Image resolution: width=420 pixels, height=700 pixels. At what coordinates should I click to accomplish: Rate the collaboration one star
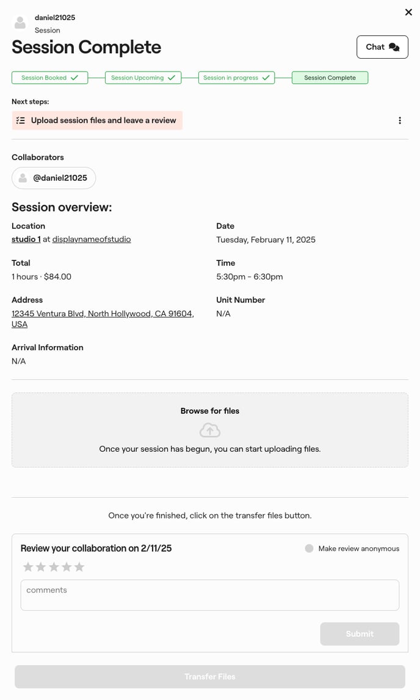click(28, 567)
